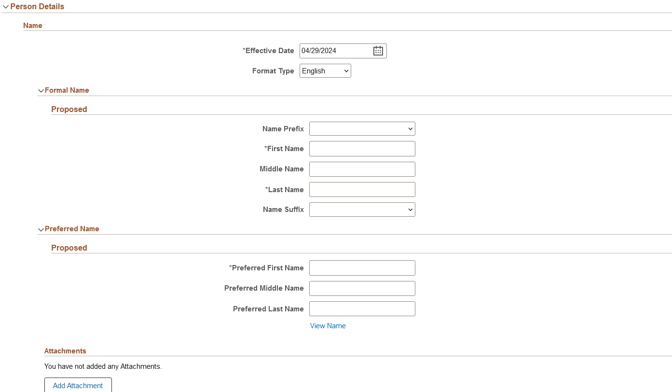Click inside the First Name field
The image size is (672, 392).
[x=362, y=149]
